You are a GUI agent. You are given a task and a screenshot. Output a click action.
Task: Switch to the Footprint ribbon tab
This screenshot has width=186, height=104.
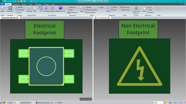pos(16,4)
